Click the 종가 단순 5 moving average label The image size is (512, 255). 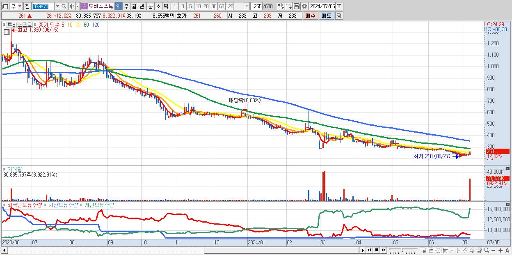(x=51, y=25)
